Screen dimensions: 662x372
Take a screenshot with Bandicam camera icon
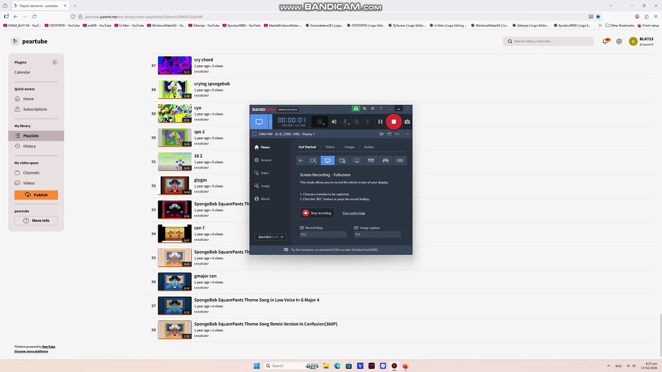tap(408, 122)
